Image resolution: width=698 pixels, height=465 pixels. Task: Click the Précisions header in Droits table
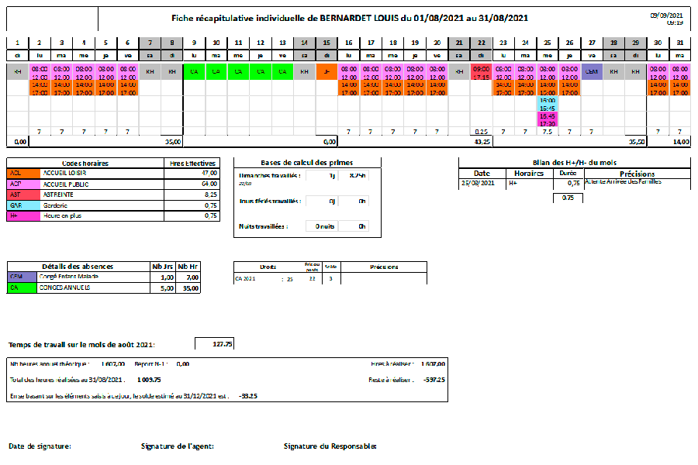(384, 267)
